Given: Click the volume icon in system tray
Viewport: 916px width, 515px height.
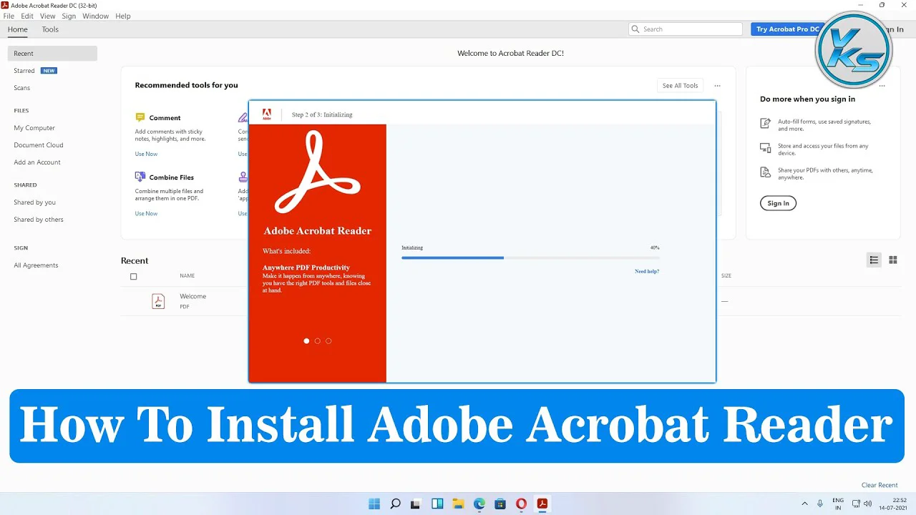Looking at the screenshot, I should (x=868, y=504).
